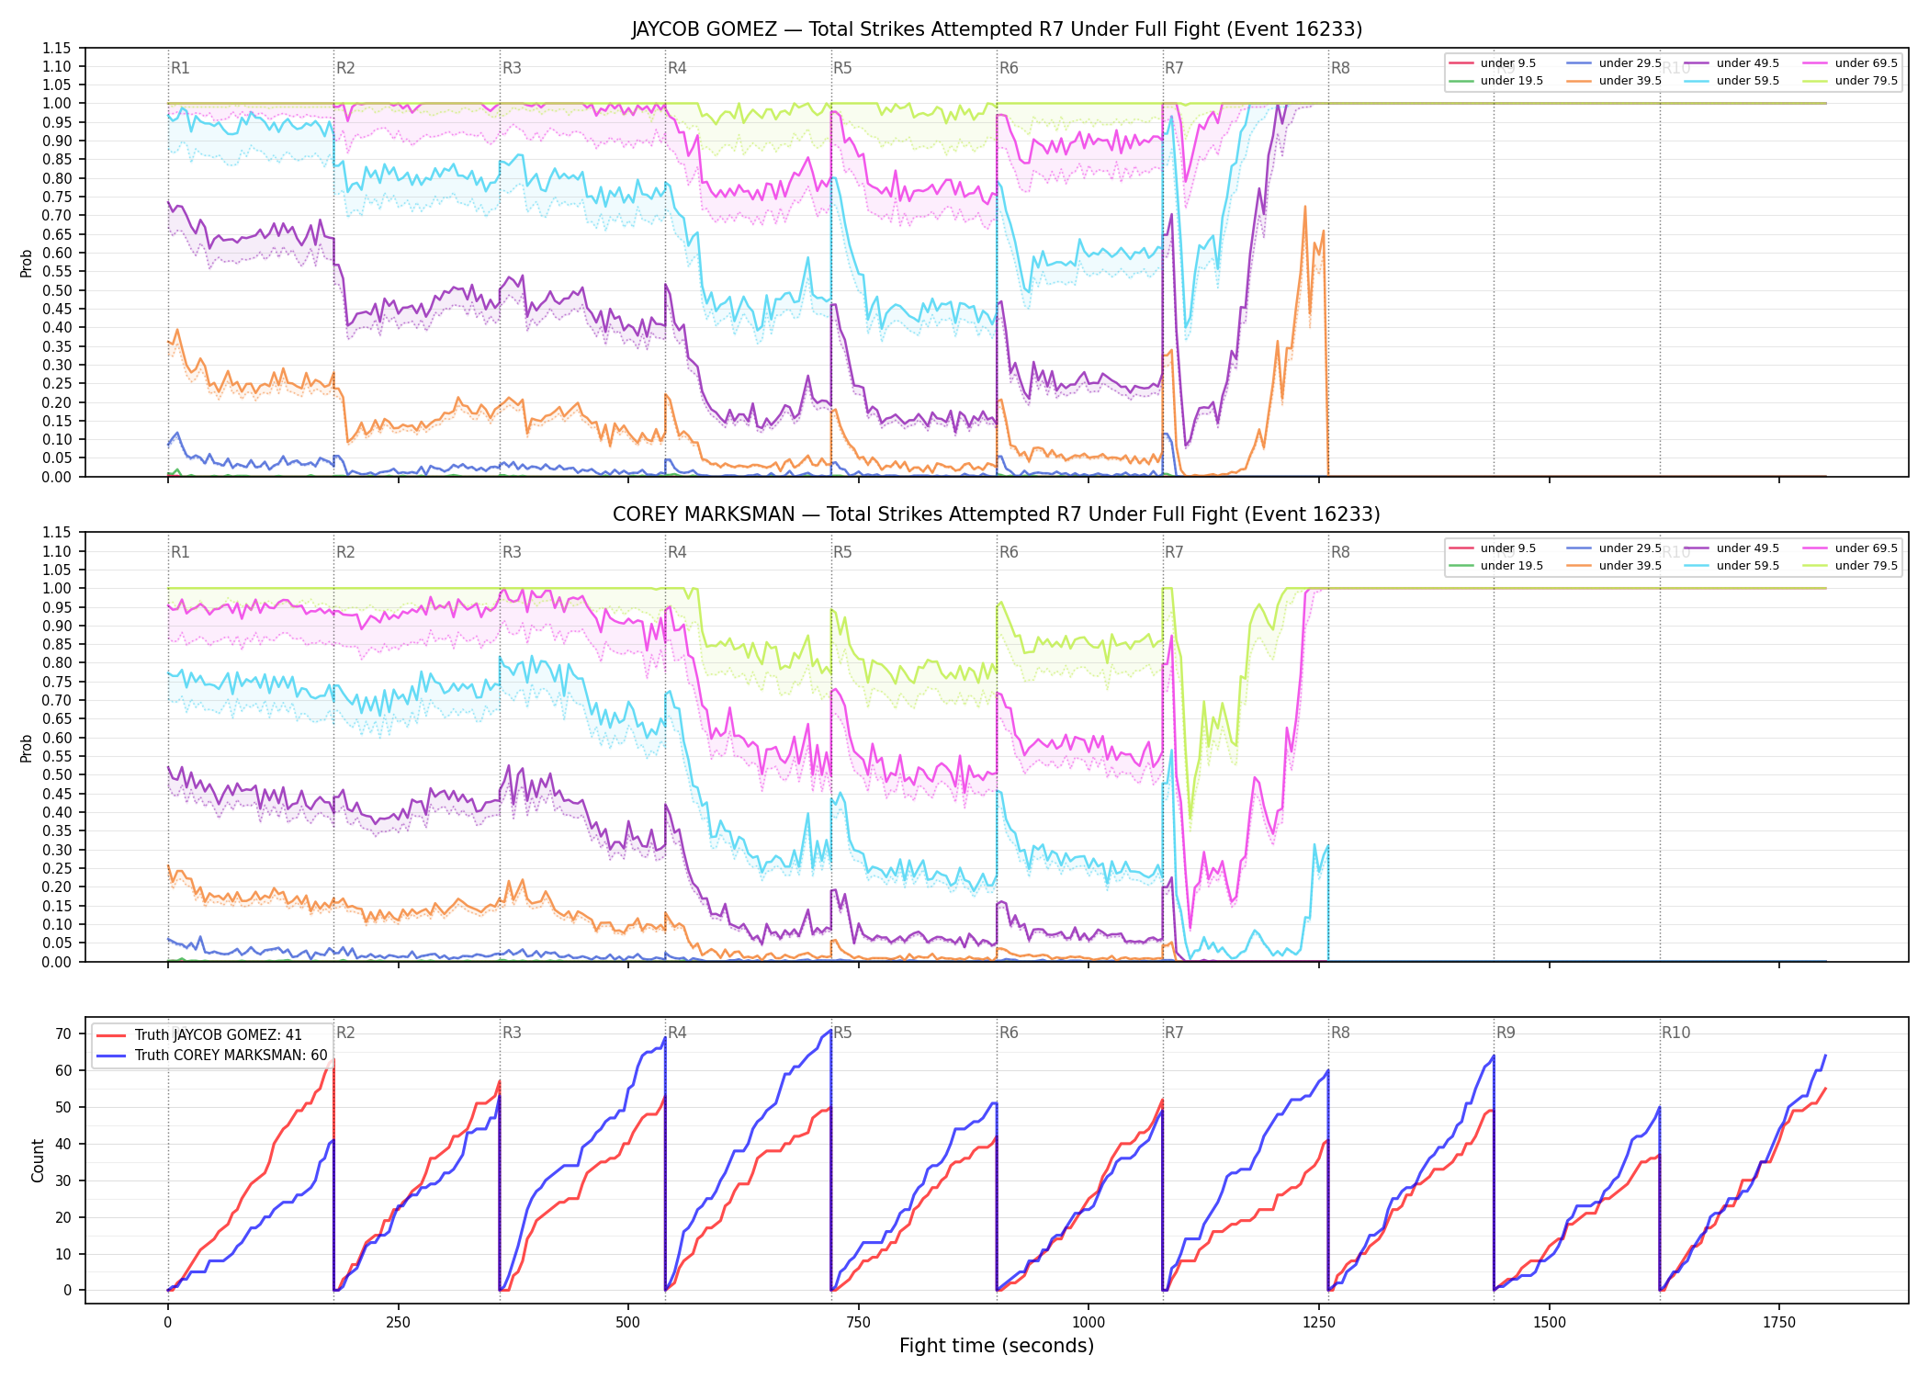
Task: Click the R9 round label in bottom chart
Action: pyautogui.click(x=1506, y=1033)
